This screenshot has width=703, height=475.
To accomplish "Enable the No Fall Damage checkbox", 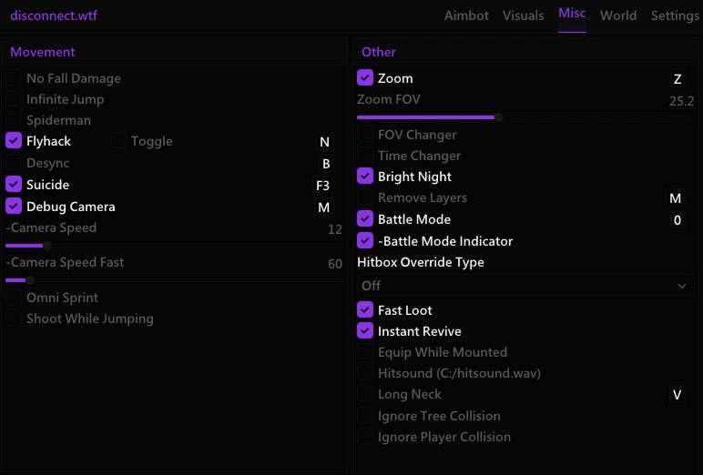I will pos(14,77).
